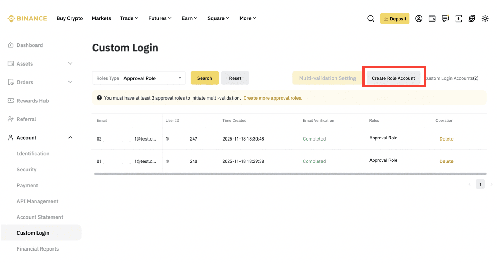The image size is (497, 263).
Task: Open the Earn menu dropdown
Action: [189, 18]
